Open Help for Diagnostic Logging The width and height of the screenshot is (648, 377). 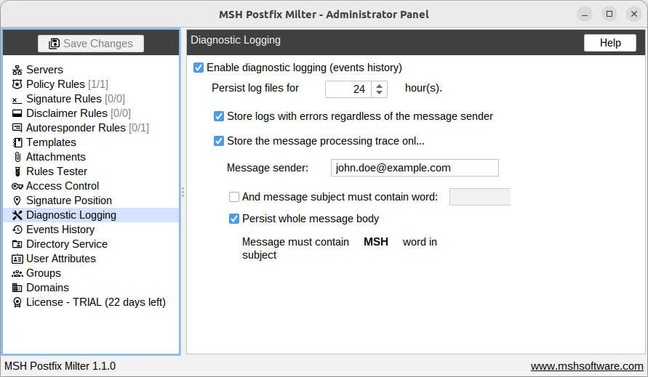(x=610, y=43)
